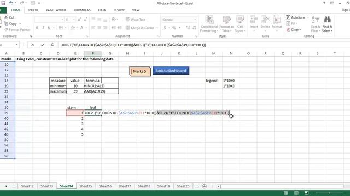Screen dimensions: 350x196
Task: Open the Help question mark icon
Action: 324,3
